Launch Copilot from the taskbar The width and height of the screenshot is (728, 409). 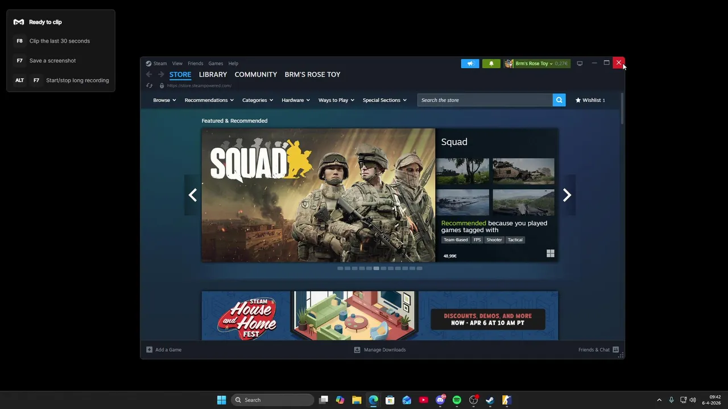point(340,400)
